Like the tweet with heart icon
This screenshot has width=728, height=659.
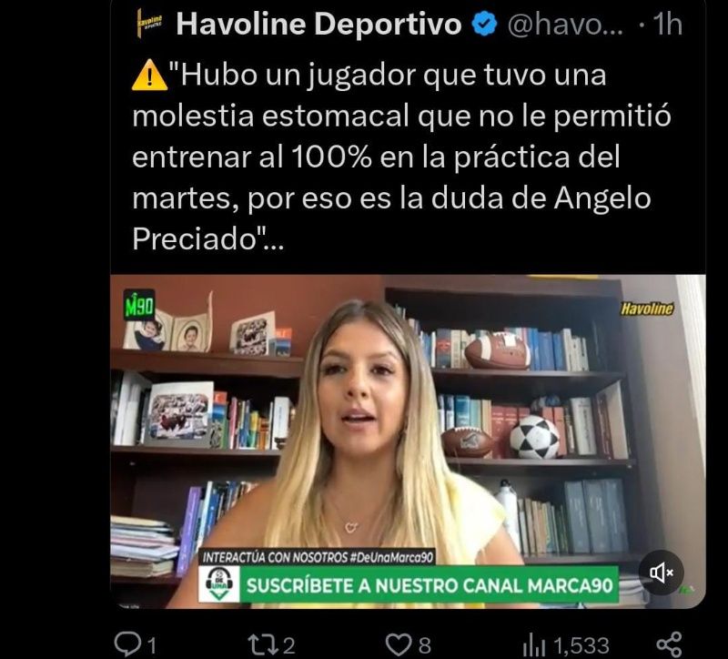[399, 645]
